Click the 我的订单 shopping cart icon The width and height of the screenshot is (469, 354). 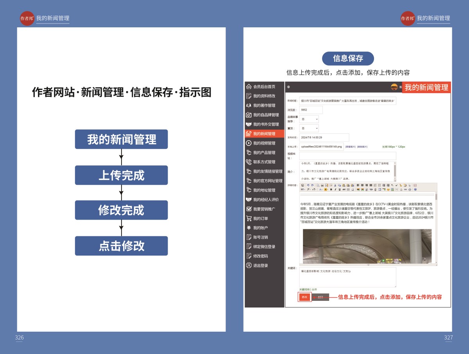point(249,218)
